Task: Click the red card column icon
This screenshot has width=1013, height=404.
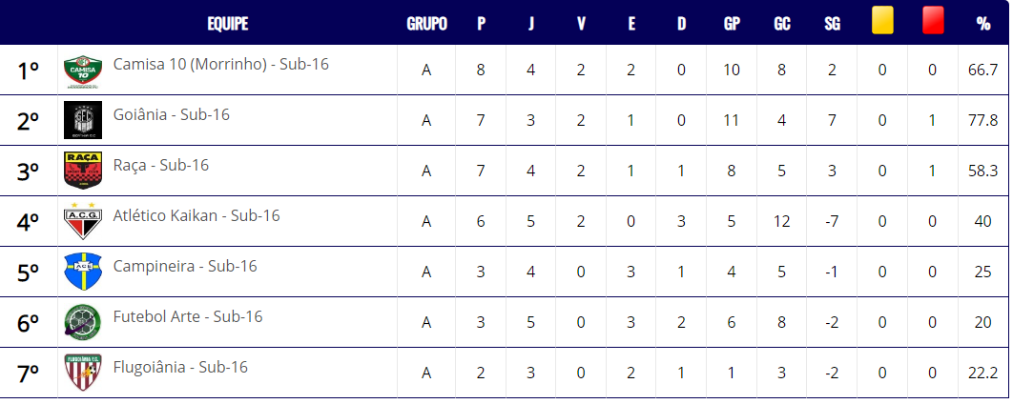Action: (x=933, y=23)
